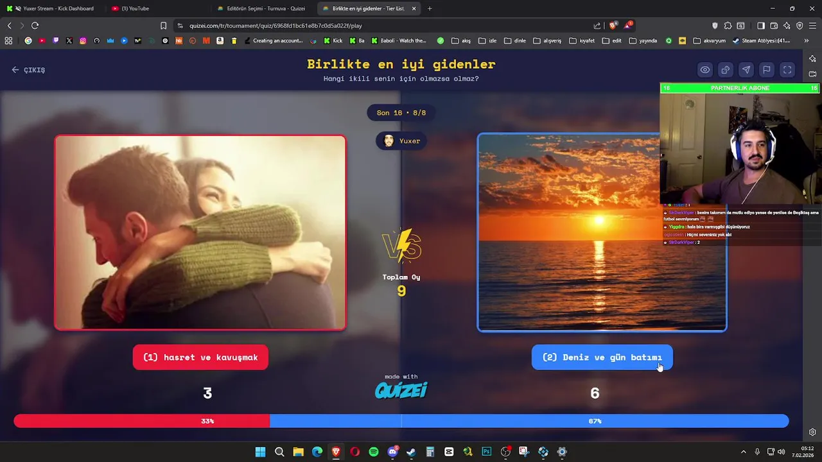This screenshot has width=822, height=462.
Task: Open Photoshop from the taskbar
Action: click(487, 452)
